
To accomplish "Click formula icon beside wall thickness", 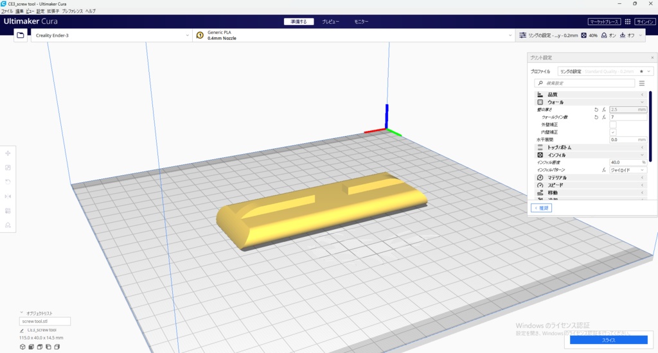I will pos(604,109).
